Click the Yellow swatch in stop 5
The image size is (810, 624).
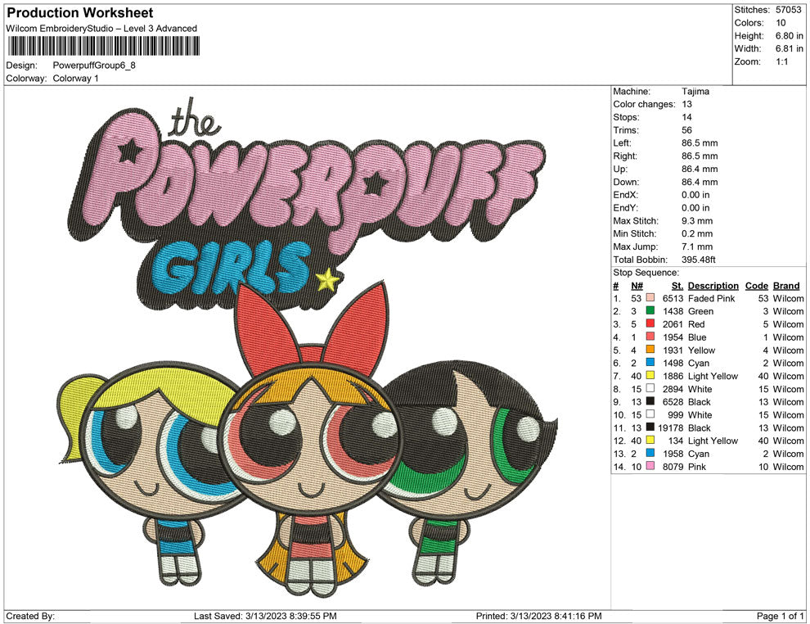click(x=650, y=350)
